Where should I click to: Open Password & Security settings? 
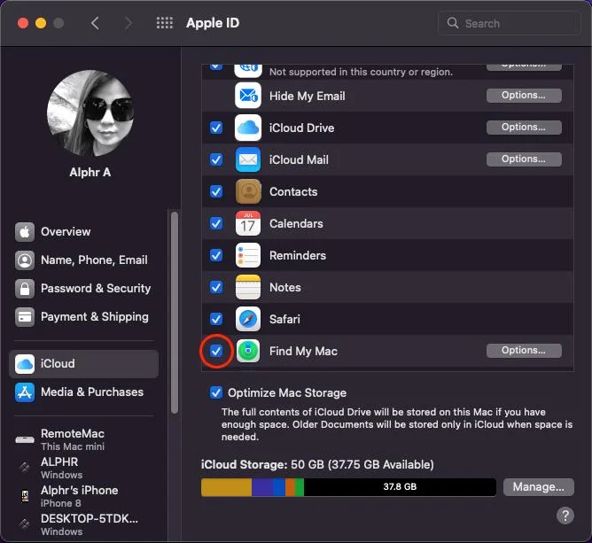(x=84, y=288)
